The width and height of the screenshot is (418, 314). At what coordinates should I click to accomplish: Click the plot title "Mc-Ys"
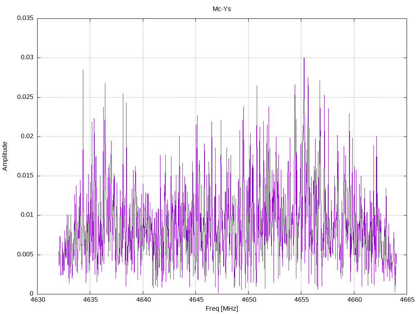[x=222, y=9]
